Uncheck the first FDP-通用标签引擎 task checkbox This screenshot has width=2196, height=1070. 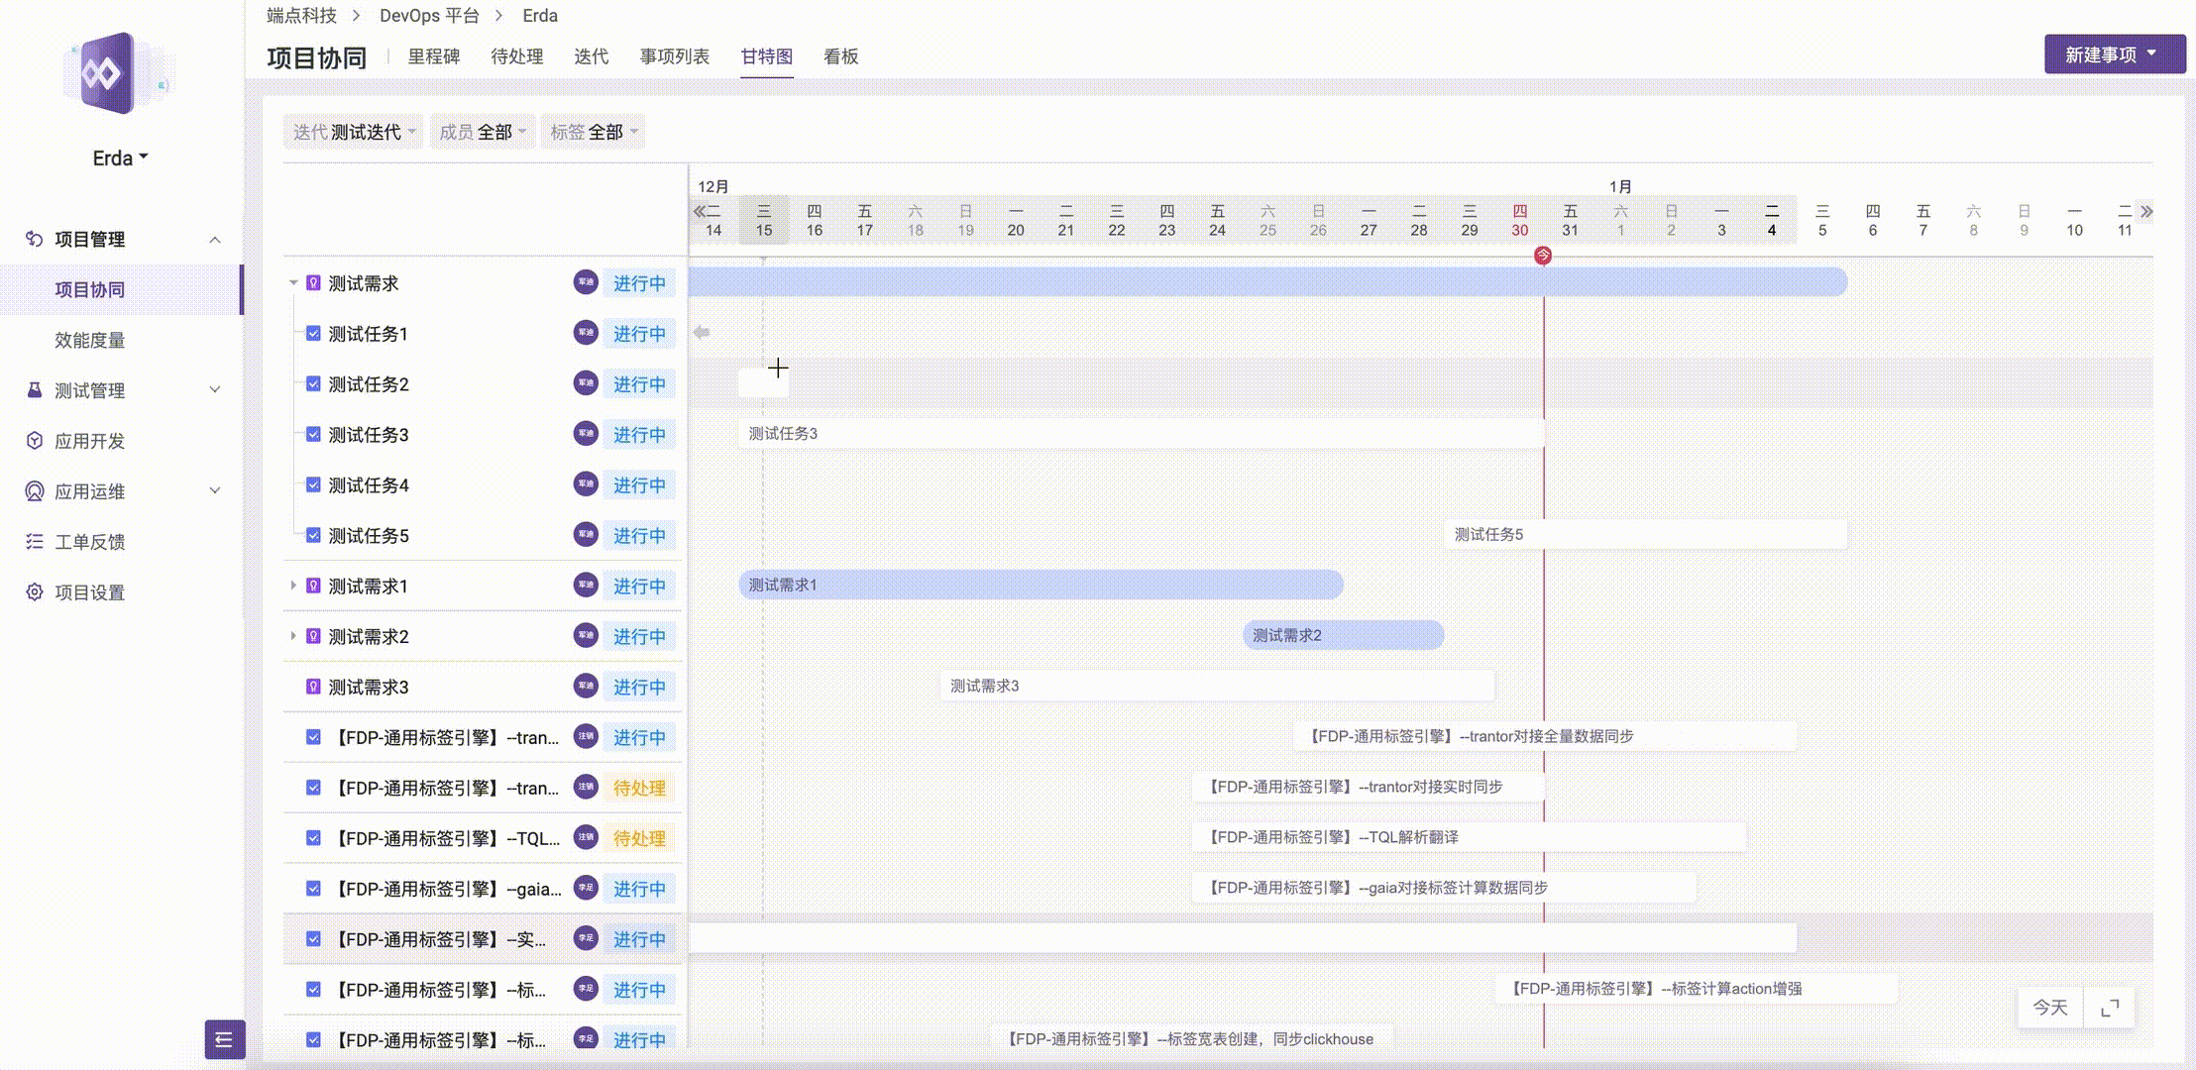(312, 737)
